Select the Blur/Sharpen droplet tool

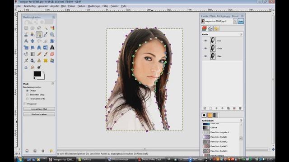(x=26, y=67)
